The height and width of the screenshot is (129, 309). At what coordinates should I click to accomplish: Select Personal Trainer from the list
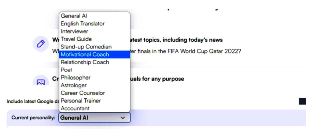(81, 101)
